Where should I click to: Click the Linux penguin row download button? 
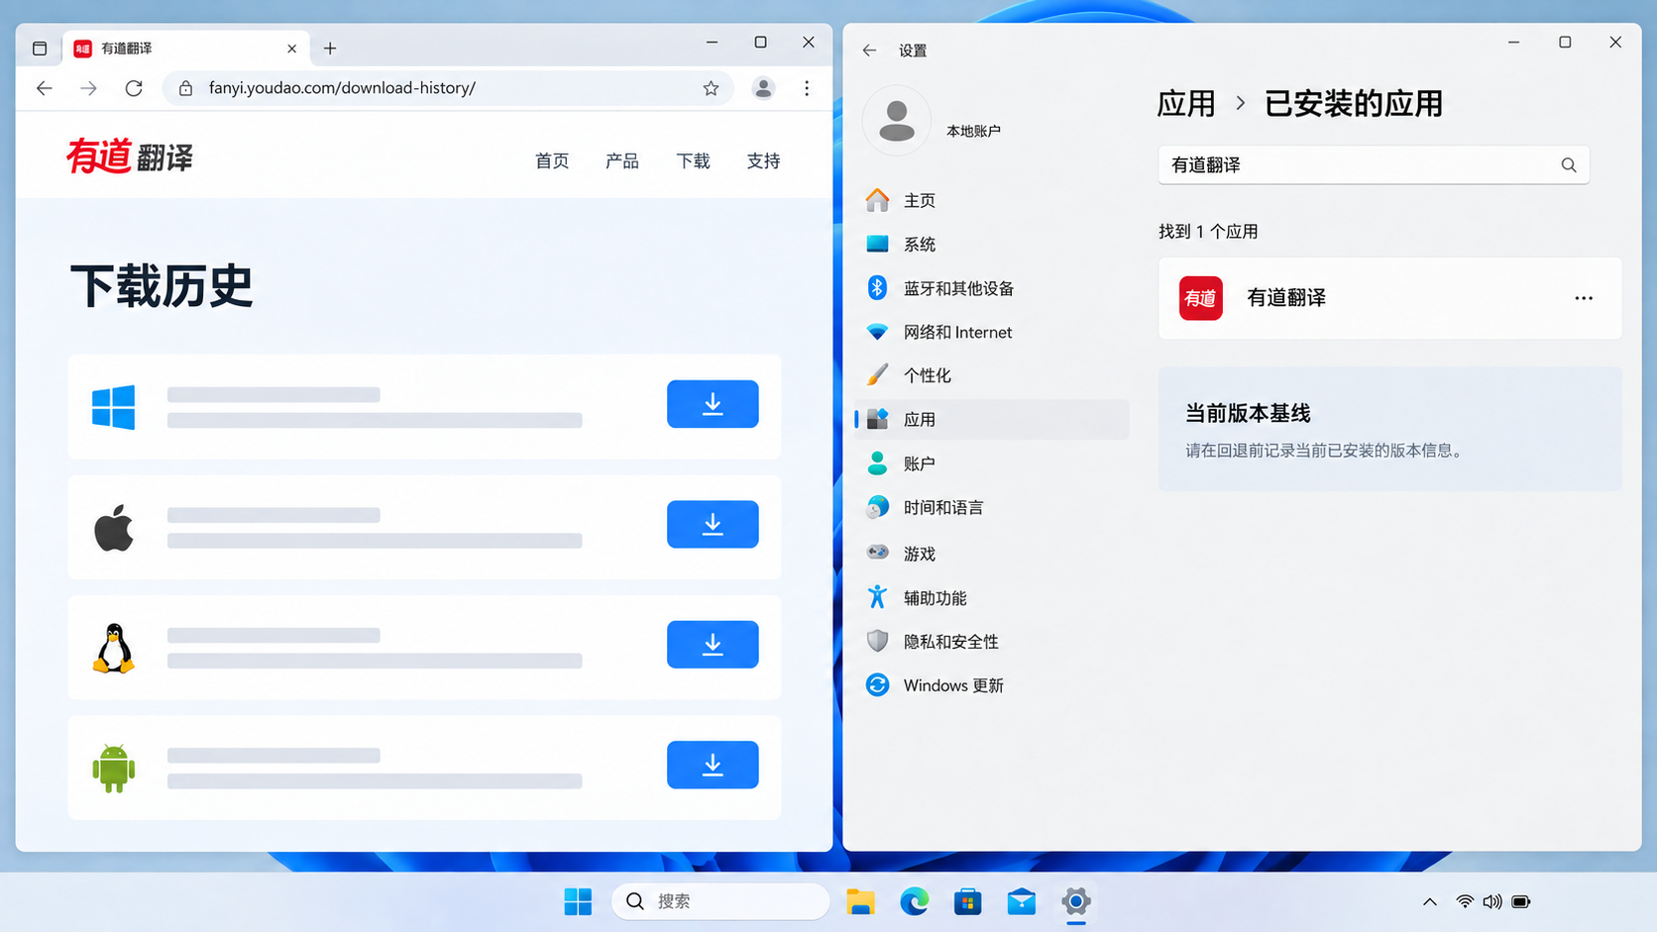(x=713, y=645)
